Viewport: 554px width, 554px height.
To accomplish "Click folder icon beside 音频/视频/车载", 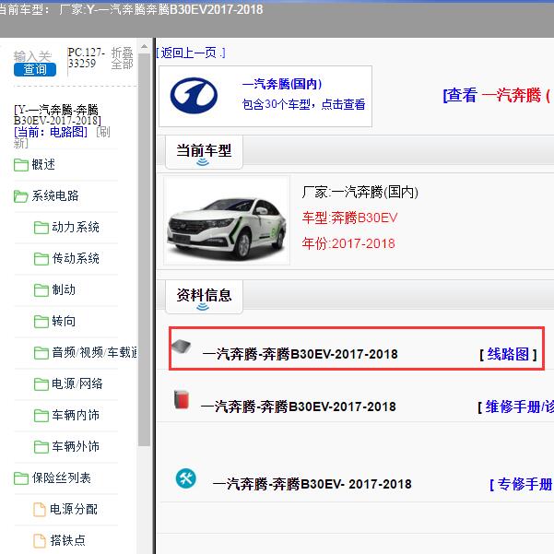I will (x=41, y=353).
